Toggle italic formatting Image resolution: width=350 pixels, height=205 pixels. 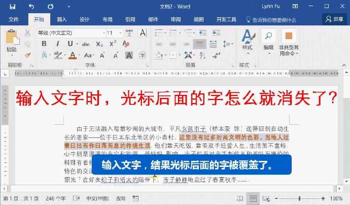(58, 44)
